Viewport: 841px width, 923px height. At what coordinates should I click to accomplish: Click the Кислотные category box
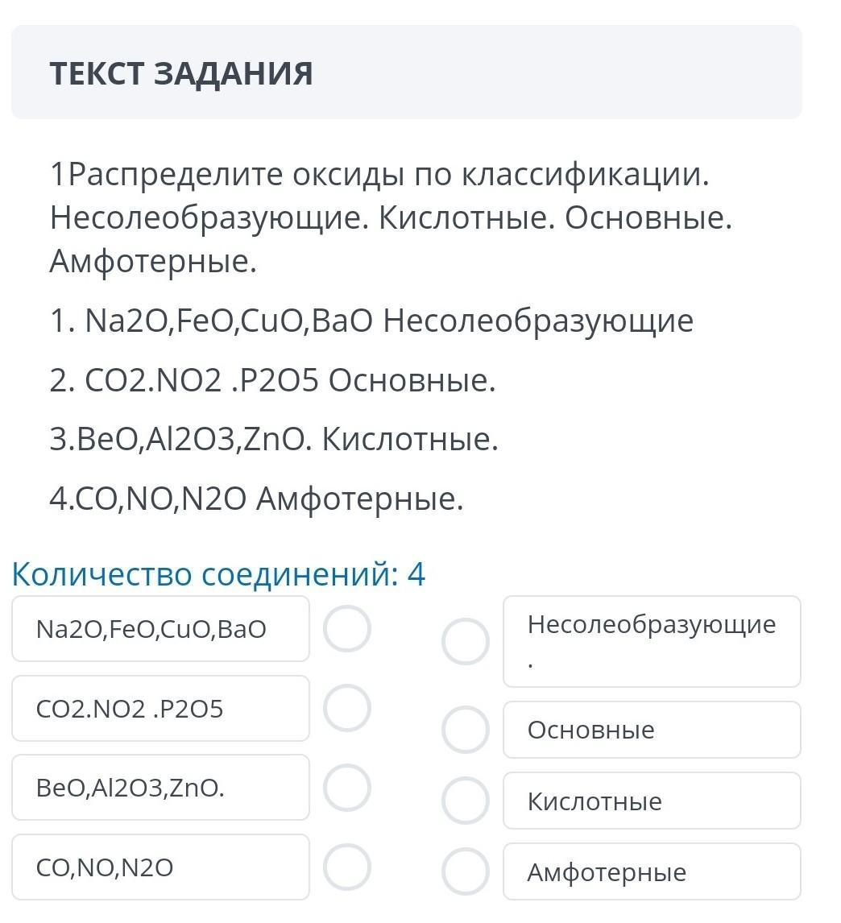coord(652,801)
